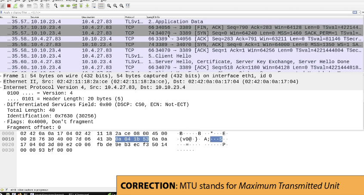This screenshot has height=195, width=364.
Task: Sort packets by the Source column header
Action: (43, 17)
